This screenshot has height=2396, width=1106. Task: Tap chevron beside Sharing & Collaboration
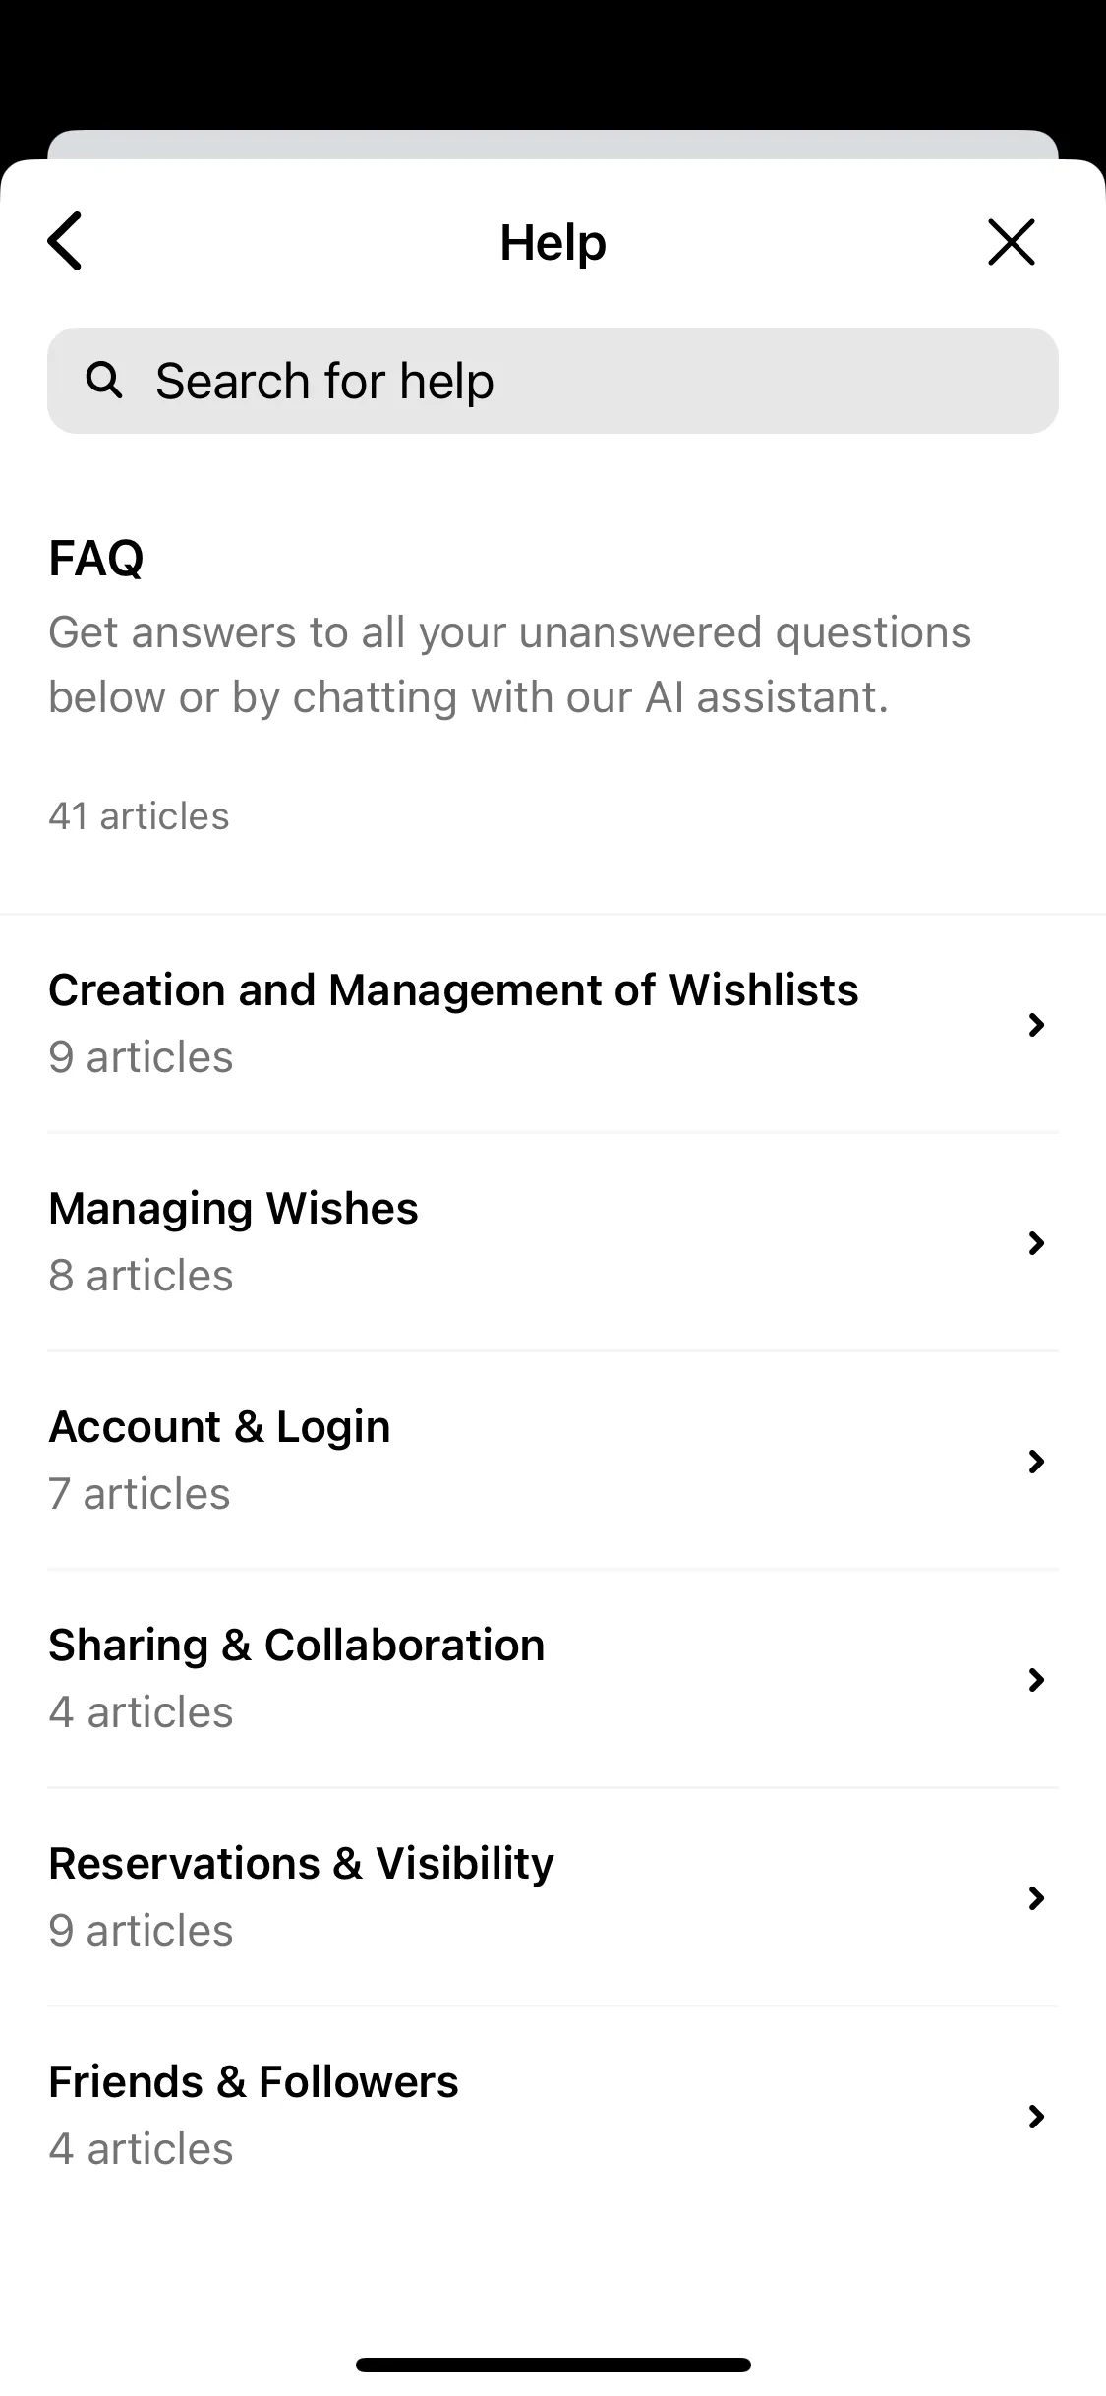(1035, 1680)
